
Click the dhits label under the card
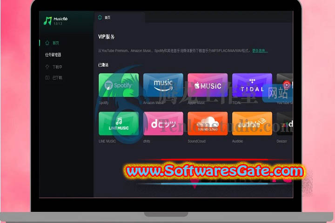(x=147, y=141)
